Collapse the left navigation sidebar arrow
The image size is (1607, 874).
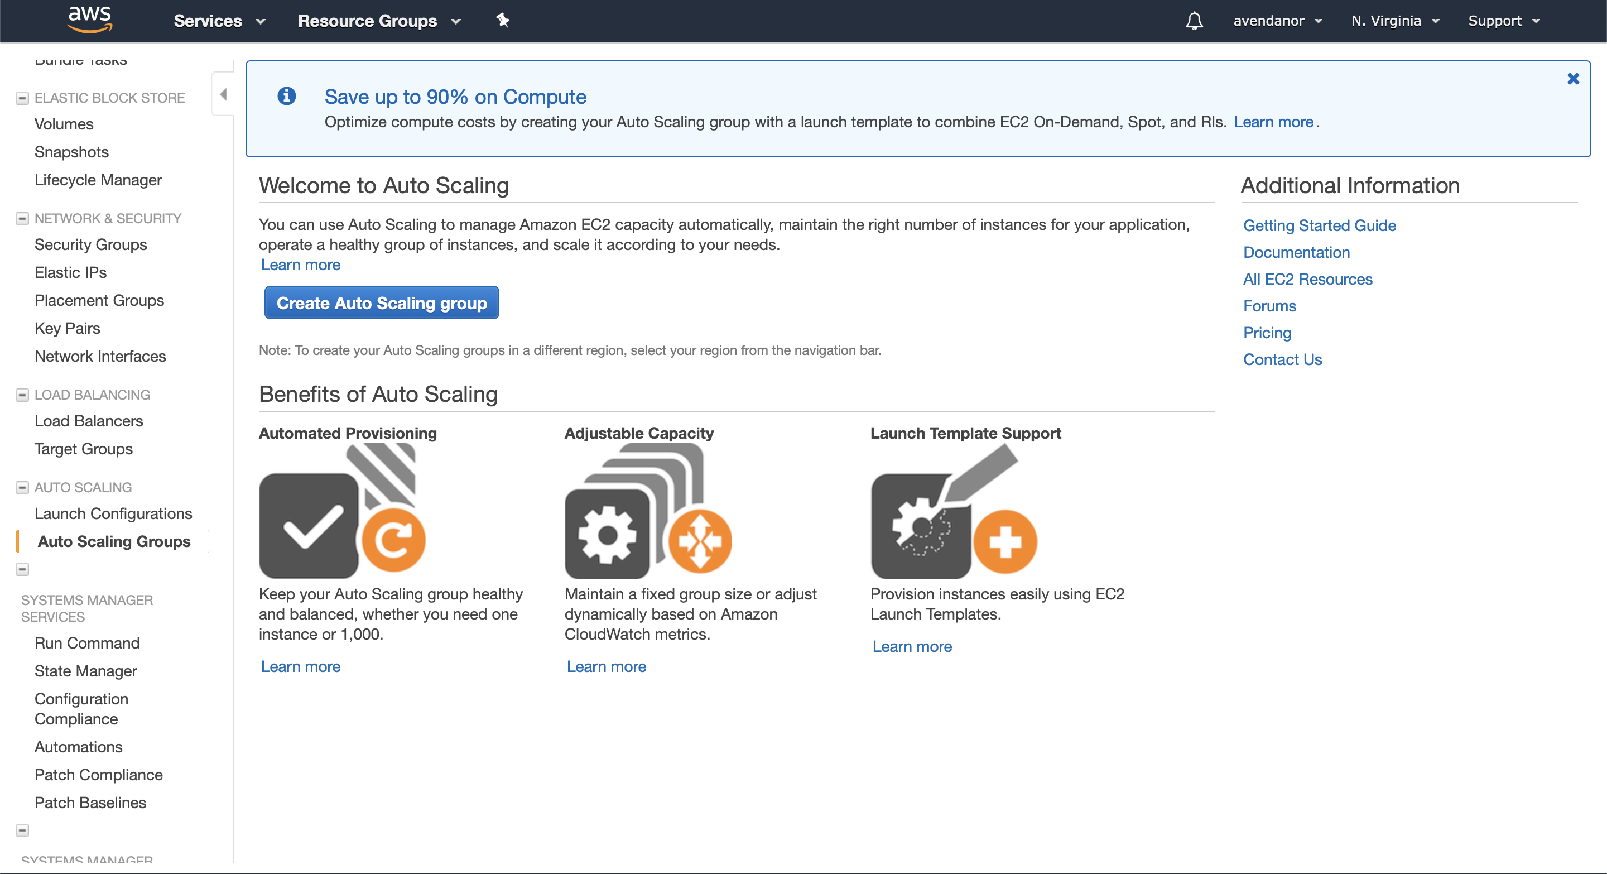point(223,94)
